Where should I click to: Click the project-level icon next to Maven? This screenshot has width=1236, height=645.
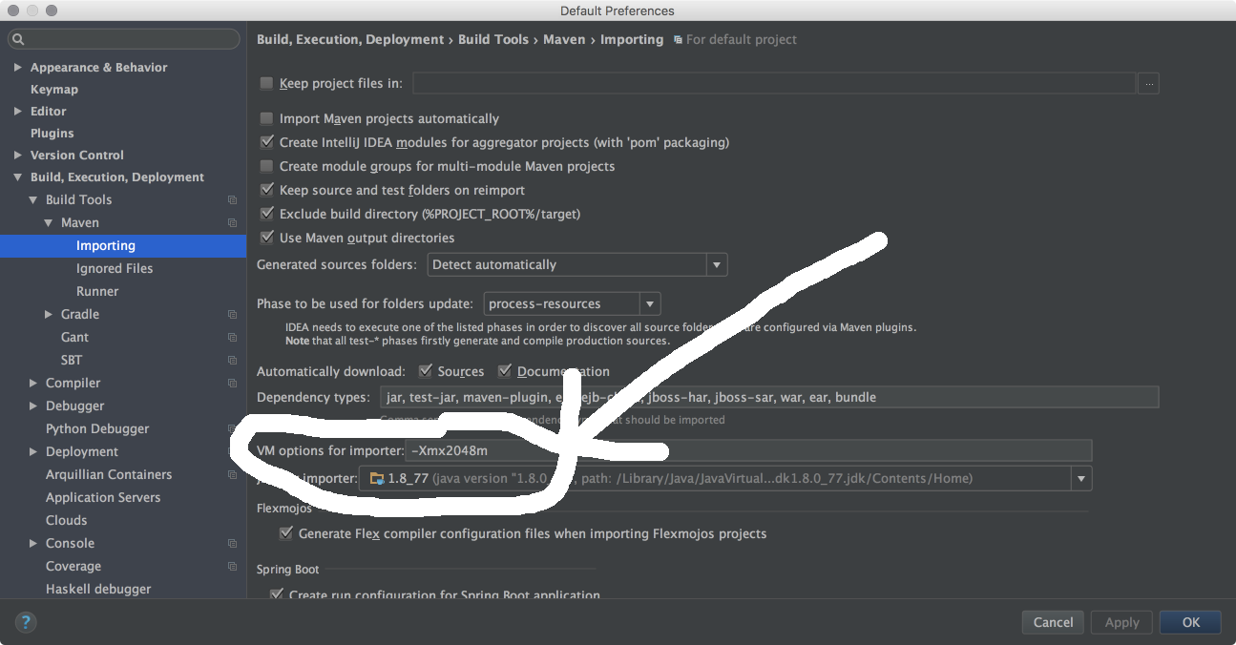(x=232, y=223)
